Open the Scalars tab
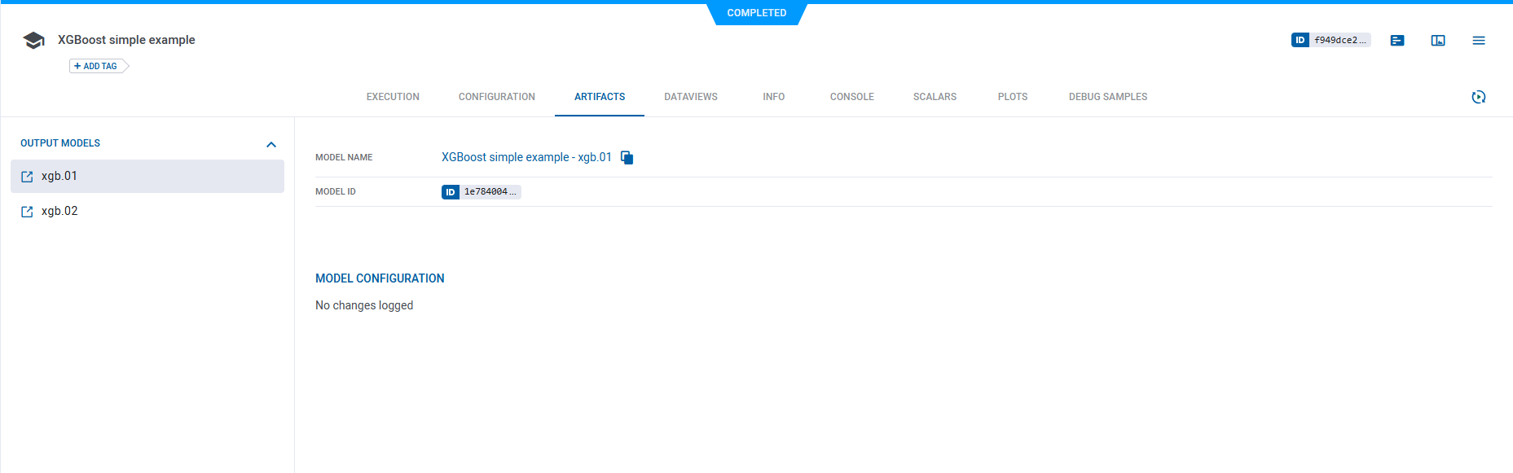The height and width of the screenshot is (473, 1513). [x=935, y=97]
